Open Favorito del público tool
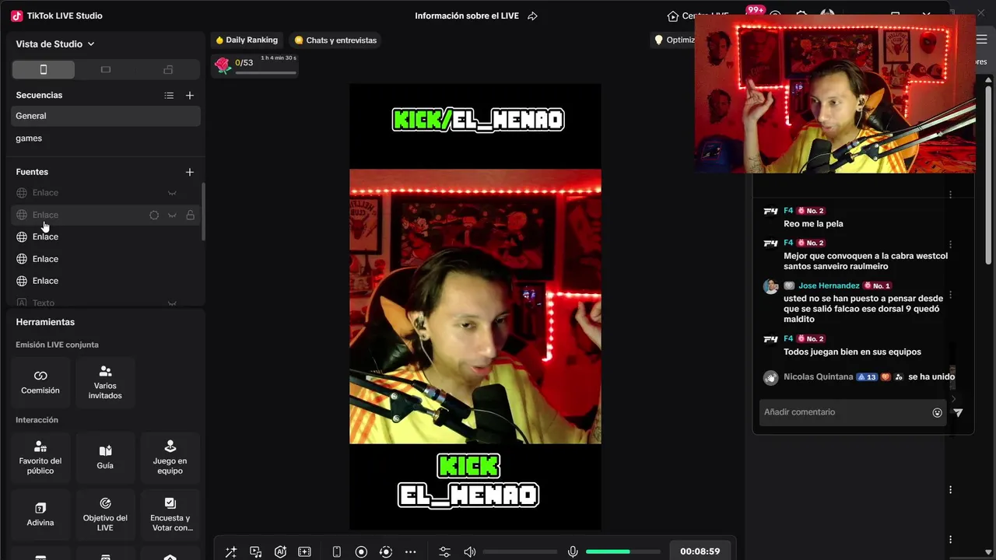Screen dimensions: 996x560 click(40, 457)
